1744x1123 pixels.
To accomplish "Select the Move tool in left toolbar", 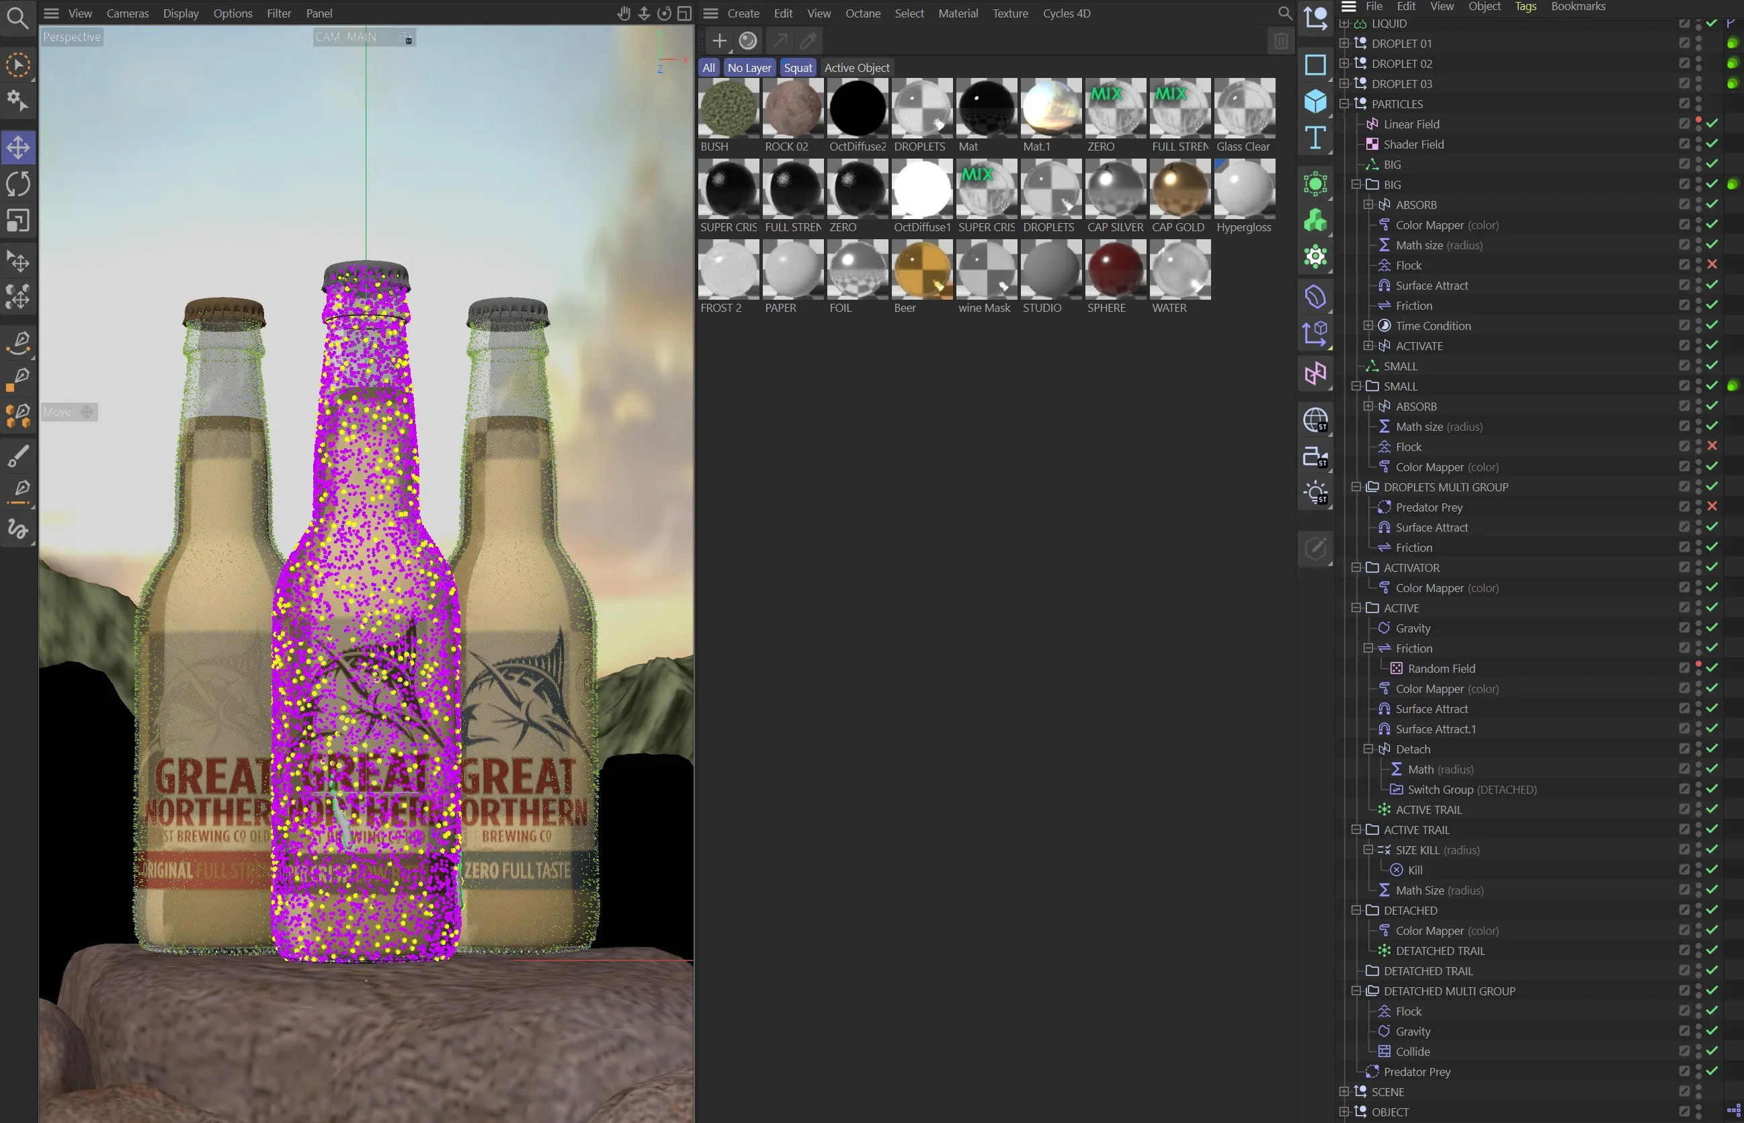I will point(18,147).
